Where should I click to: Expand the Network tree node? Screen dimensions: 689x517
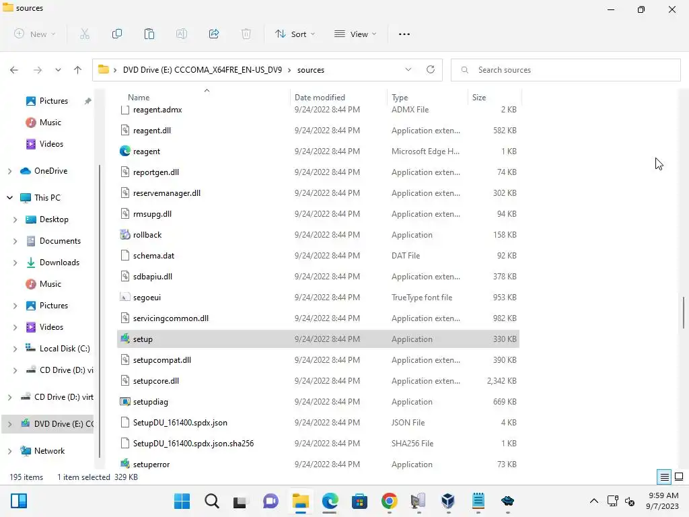point(9,451)
